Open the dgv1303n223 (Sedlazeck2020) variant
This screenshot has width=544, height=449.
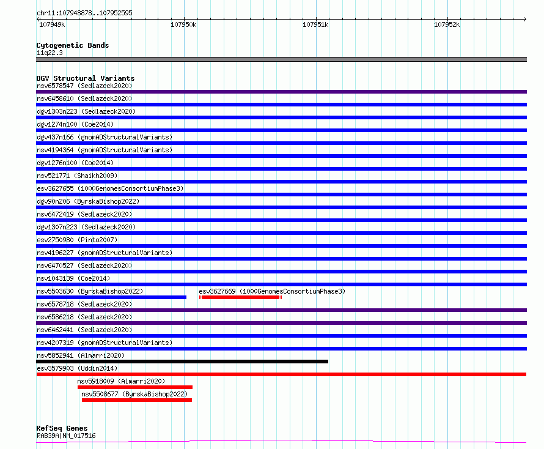pos(86,111)
